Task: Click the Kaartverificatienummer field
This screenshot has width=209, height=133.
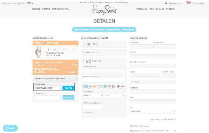Action: pos(93,107)
